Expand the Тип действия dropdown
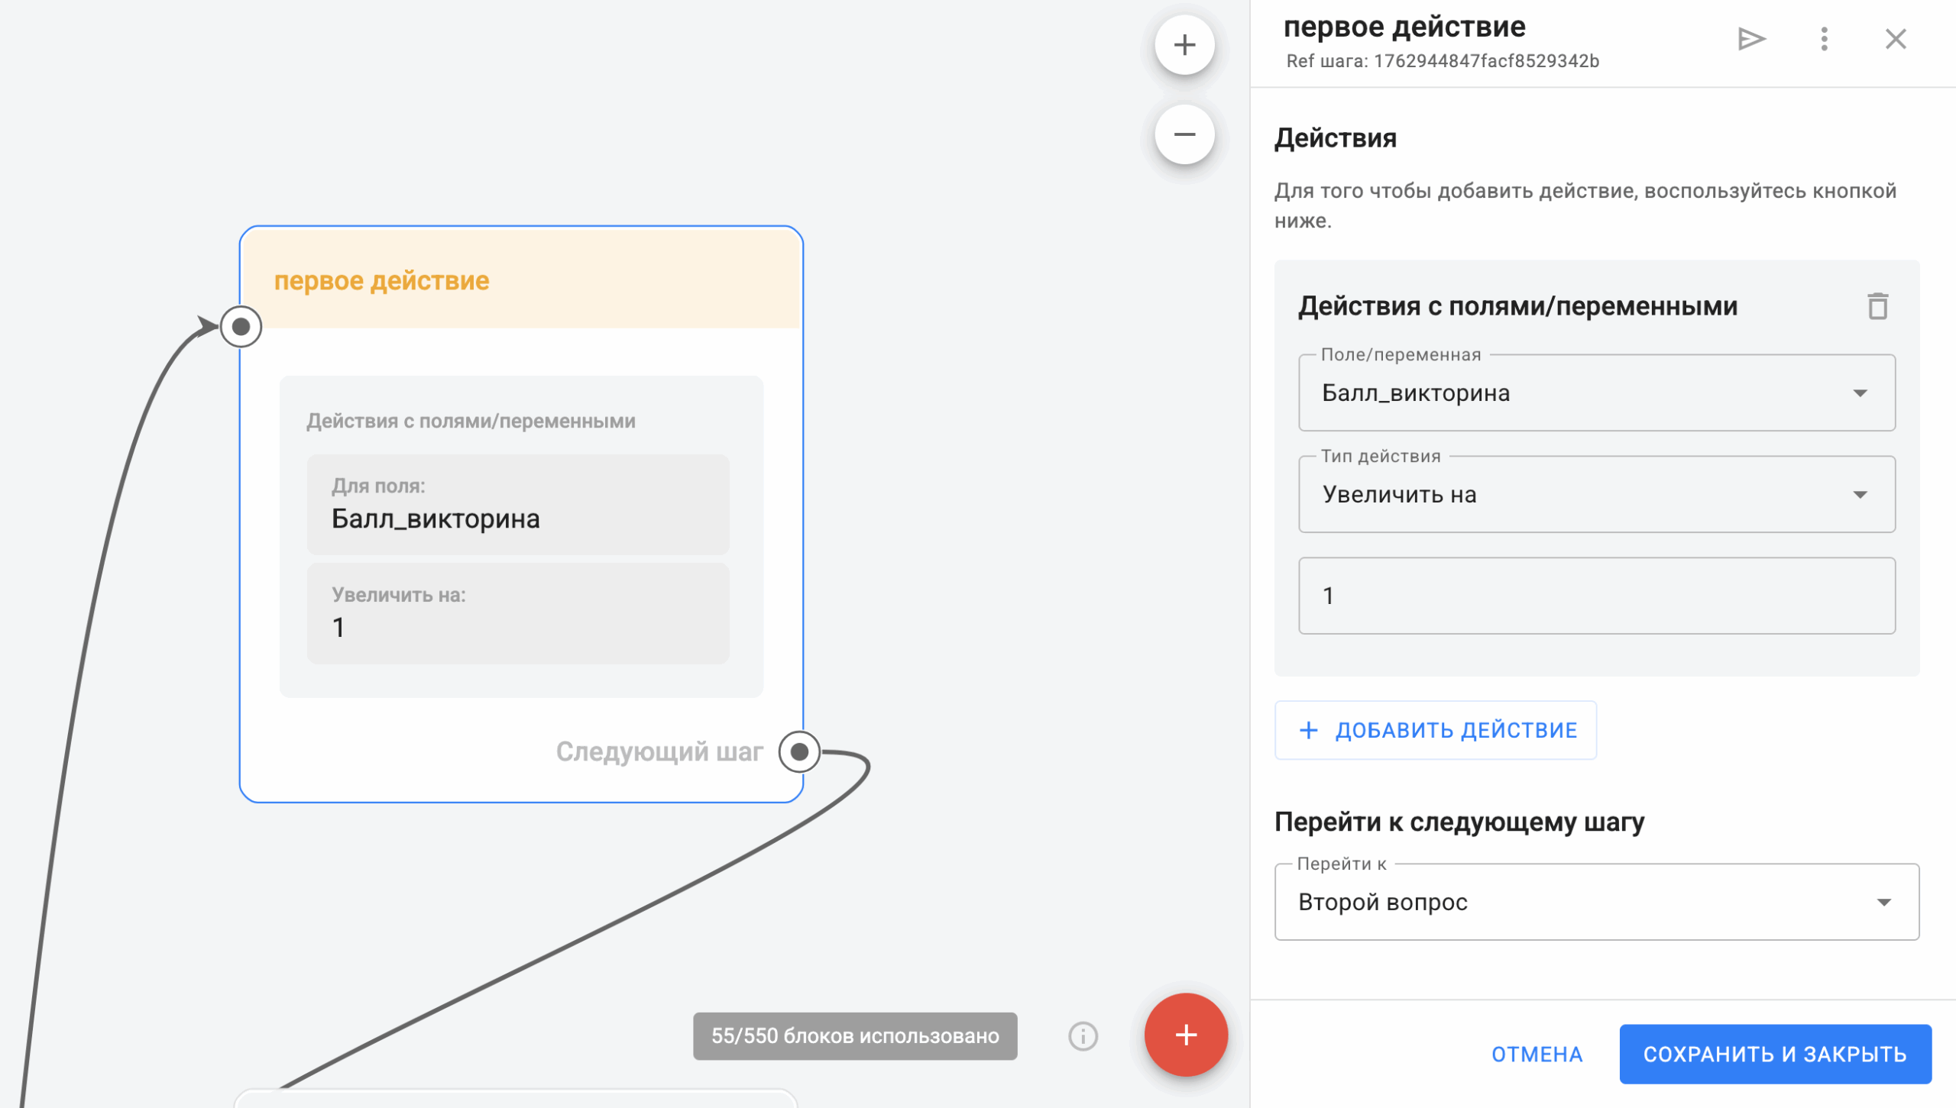The width and height of the screenshot is (1956, 1108). tap(1596, 494)
